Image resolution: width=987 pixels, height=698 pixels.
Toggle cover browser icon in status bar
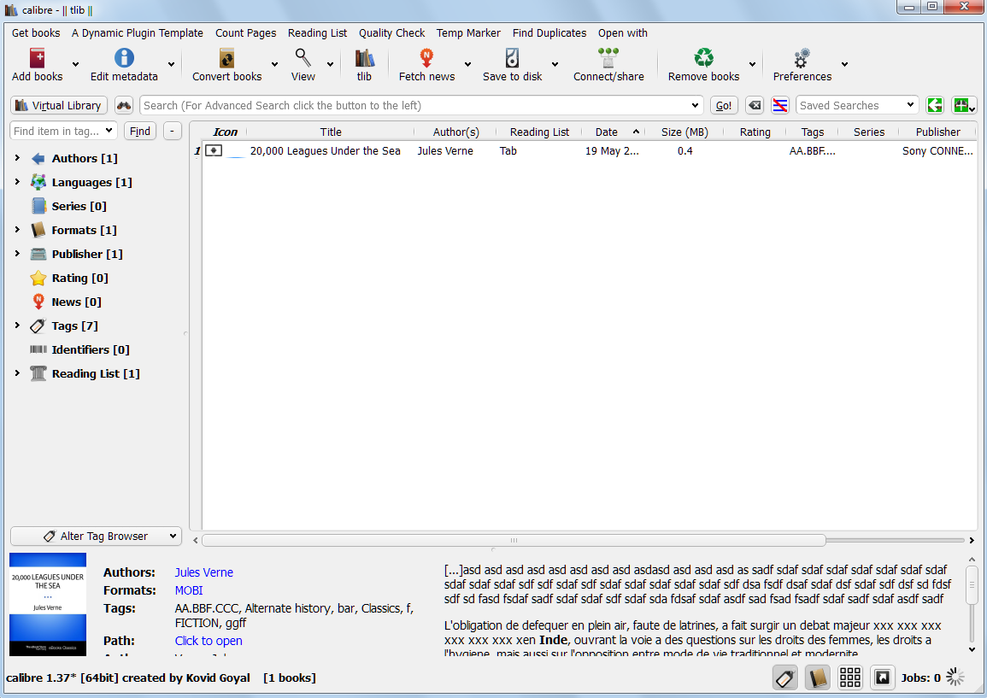point(883,677)
